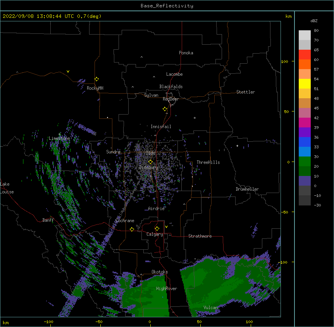Click the Cochrane label

point(125,221)
